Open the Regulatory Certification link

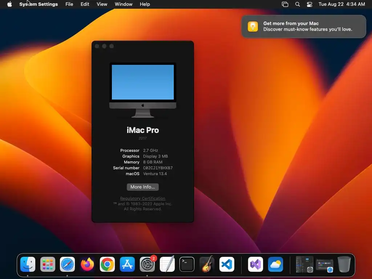click(x=142, y=198)
